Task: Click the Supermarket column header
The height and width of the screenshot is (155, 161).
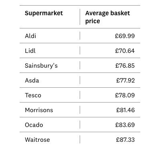Action: [x=44, y=13]
